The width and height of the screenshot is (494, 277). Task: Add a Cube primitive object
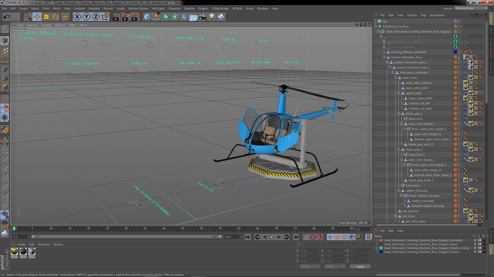147,17
